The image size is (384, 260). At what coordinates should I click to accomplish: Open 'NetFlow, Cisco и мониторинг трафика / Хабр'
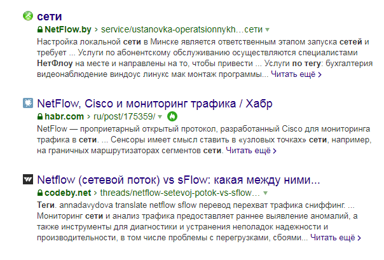154,104
